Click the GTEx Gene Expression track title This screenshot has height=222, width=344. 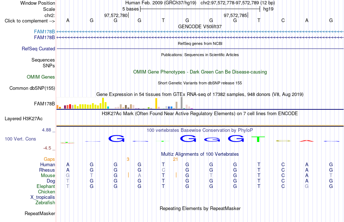[200, 94]
